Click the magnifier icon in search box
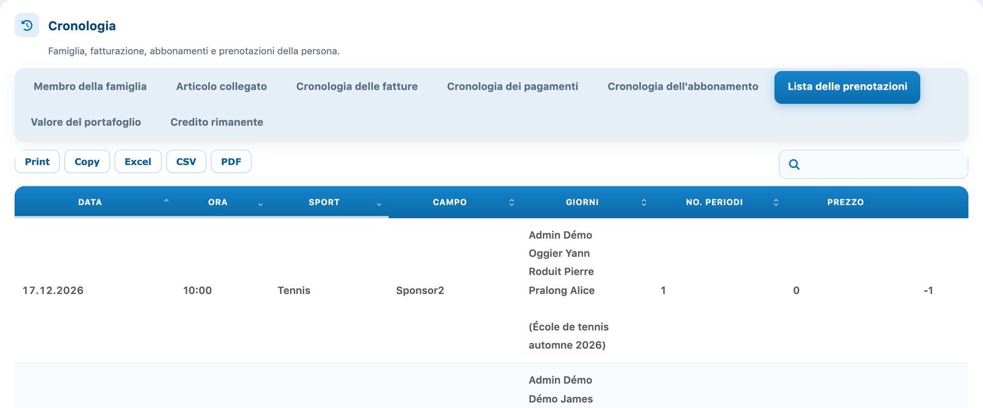 [x=794, y=164]
